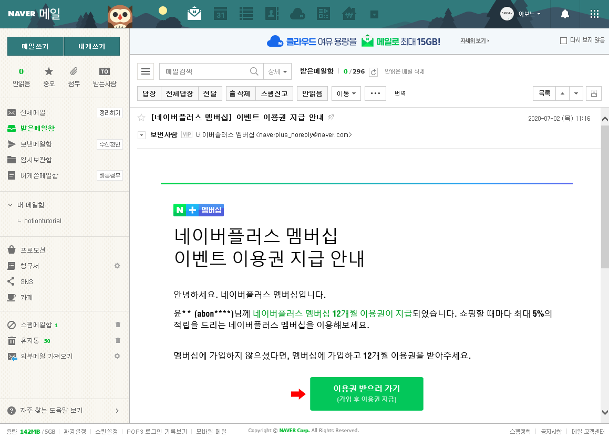Click the 정리하기 button
The height and width of the screenshot is (439, 609).
pos(110,113)
